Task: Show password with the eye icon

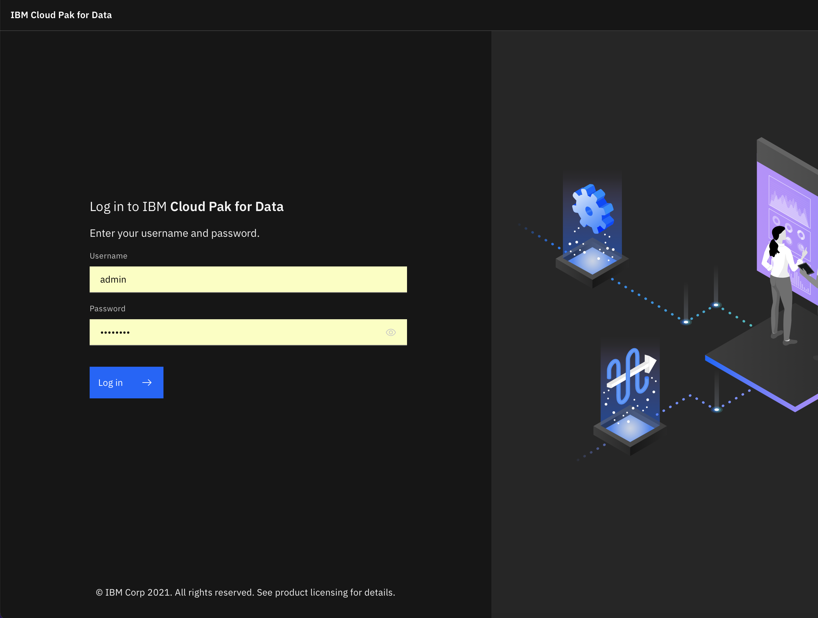Action: [391, 332]
